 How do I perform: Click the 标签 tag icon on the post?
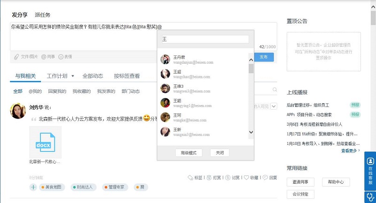click(190, 178)
